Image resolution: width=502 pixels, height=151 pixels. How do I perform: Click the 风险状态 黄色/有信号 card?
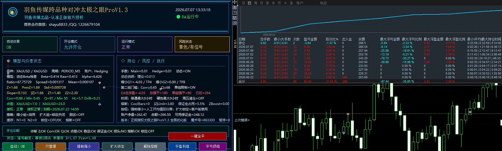pos(202,44)
